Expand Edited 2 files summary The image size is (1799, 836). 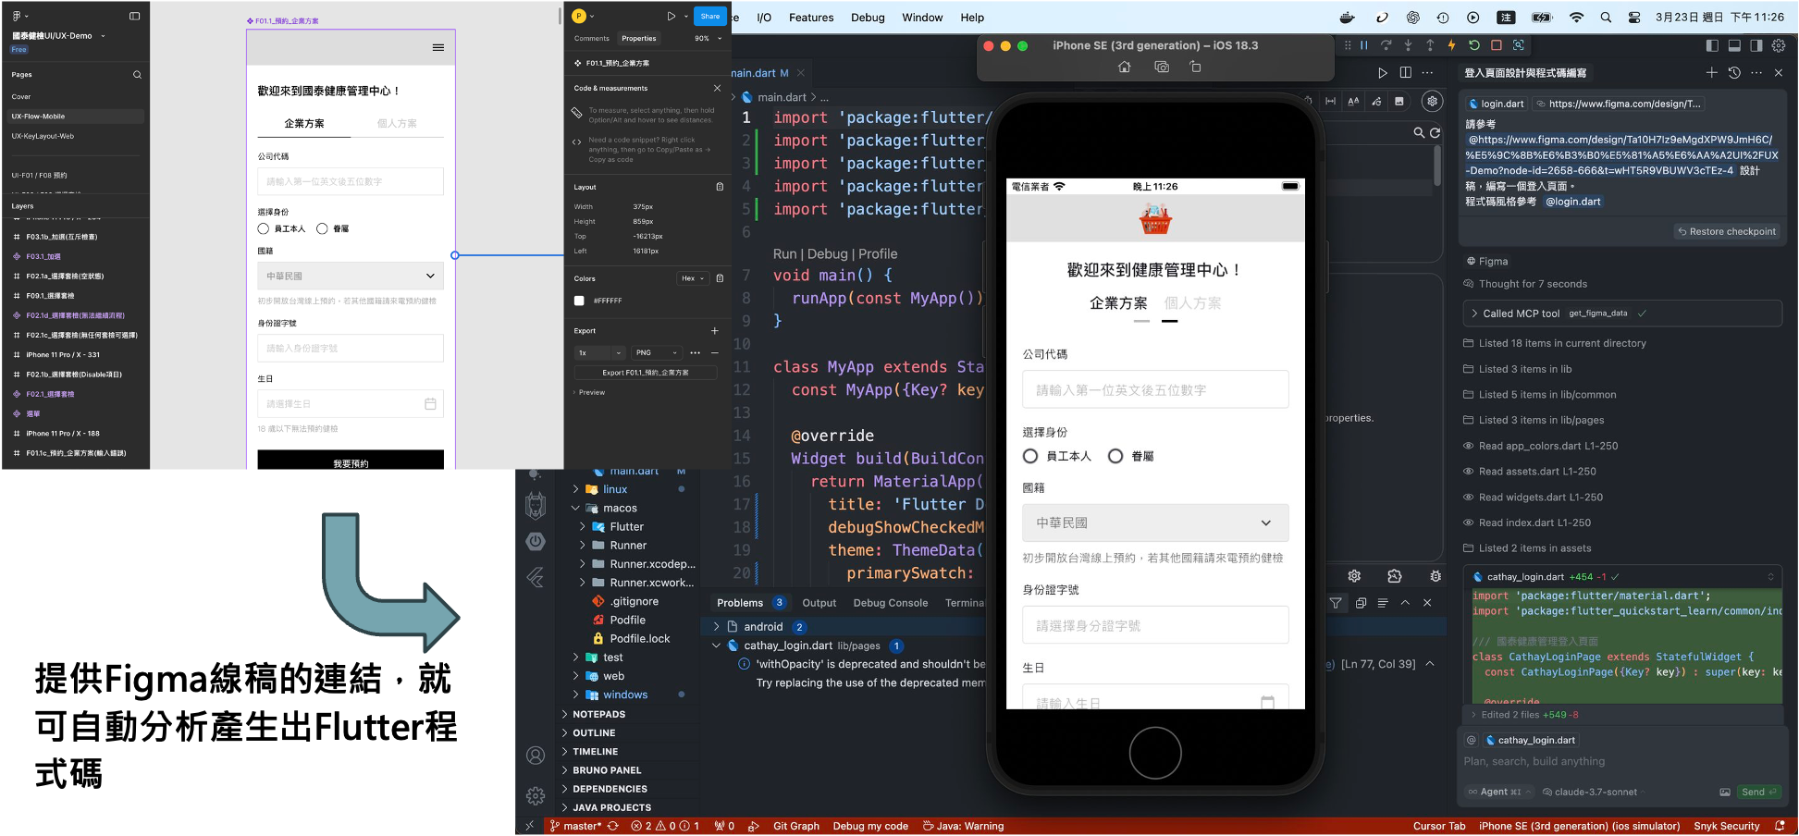[1622, 715]
